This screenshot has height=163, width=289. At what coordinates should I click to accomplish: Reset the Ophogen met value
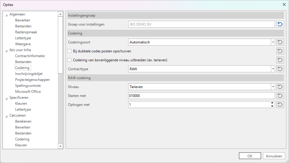tap(280, 105)
